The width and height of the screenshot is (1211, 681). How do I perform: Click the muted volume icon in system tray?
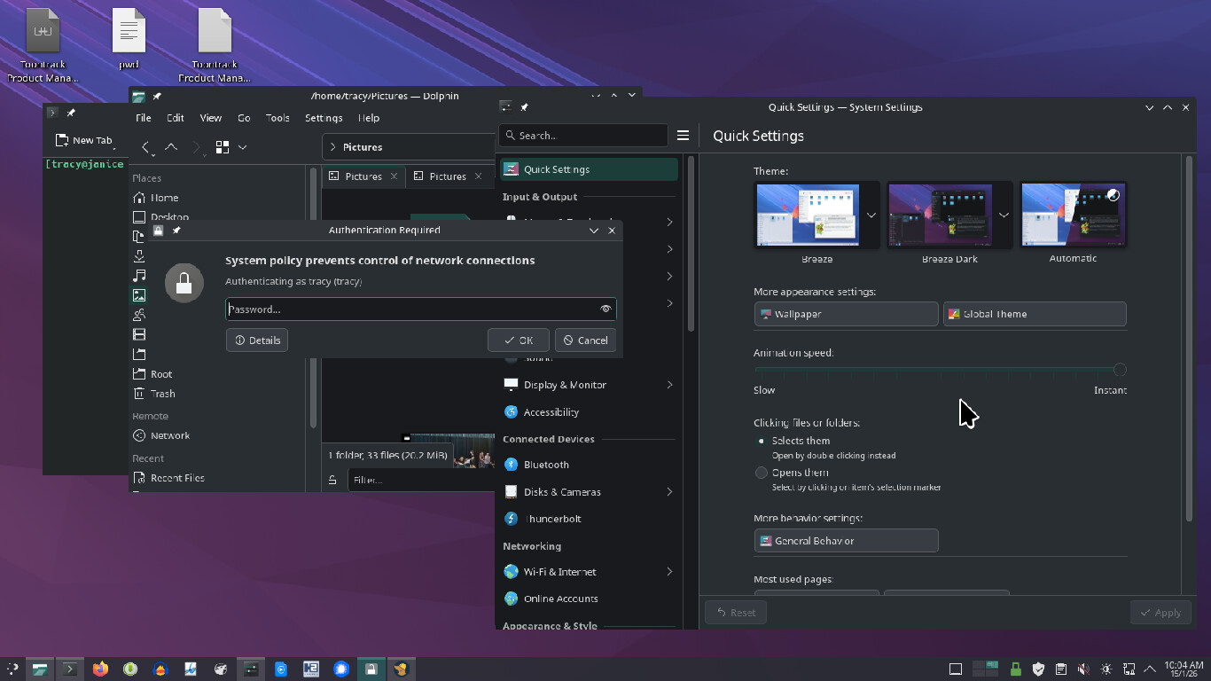(x=1083, y=669)
